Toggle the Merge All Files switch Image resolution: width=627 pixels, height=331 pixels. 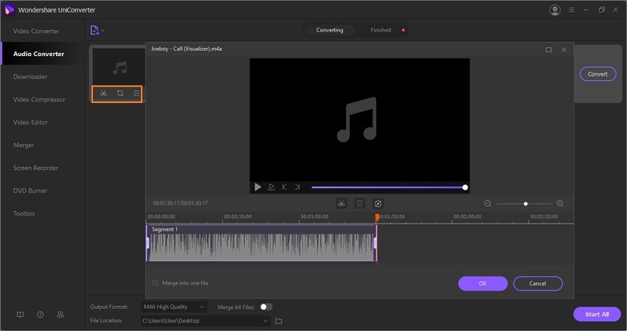[x=266, y=307]
